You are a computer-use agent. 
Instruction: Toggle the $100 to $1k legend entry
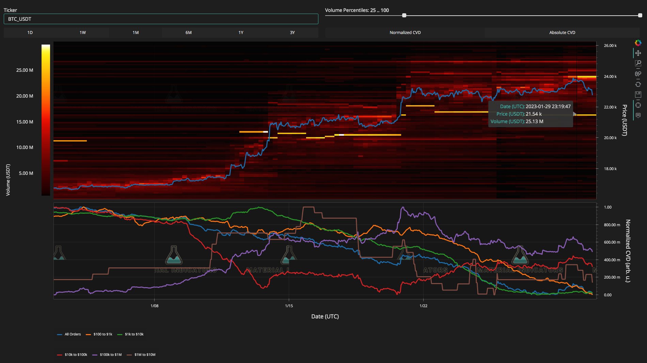pos(99,334)
